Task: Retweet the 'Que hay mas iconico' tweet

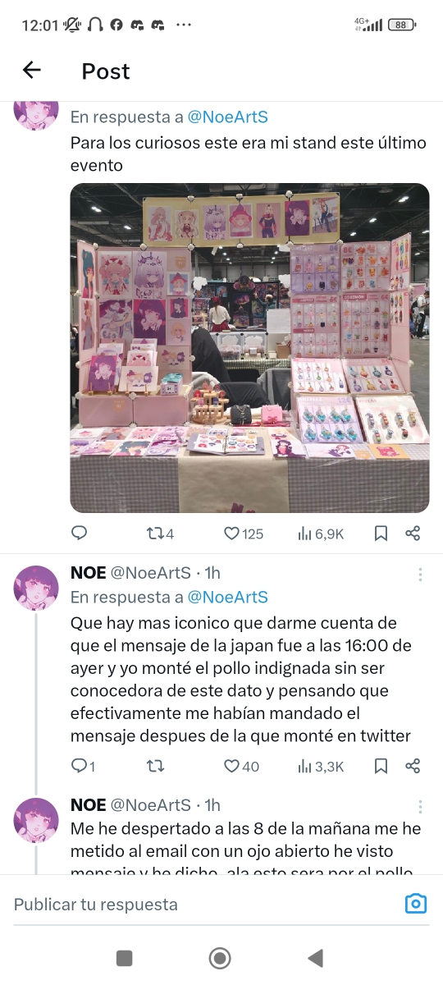Action: (x=154, y=766)
